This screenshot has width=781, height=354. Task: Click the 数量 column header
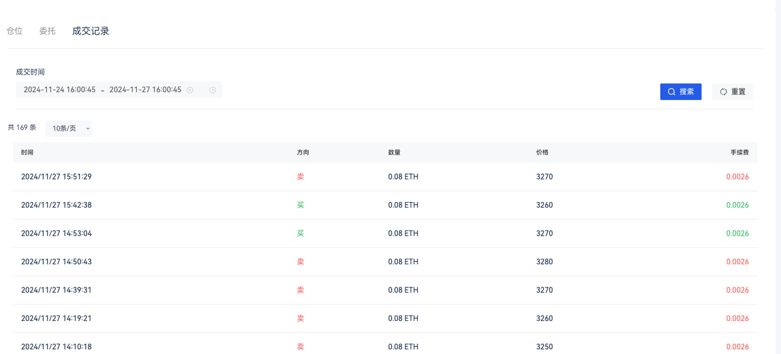tap(394, 153)
